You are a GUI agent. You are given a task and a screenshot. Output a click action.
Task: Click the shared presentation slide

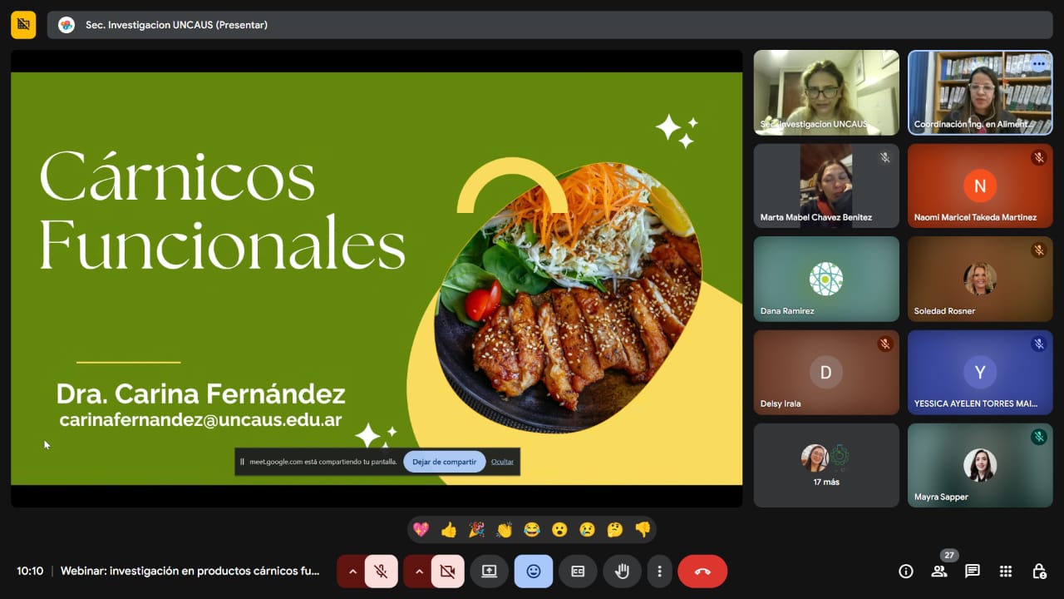click(x=377, y=279)
